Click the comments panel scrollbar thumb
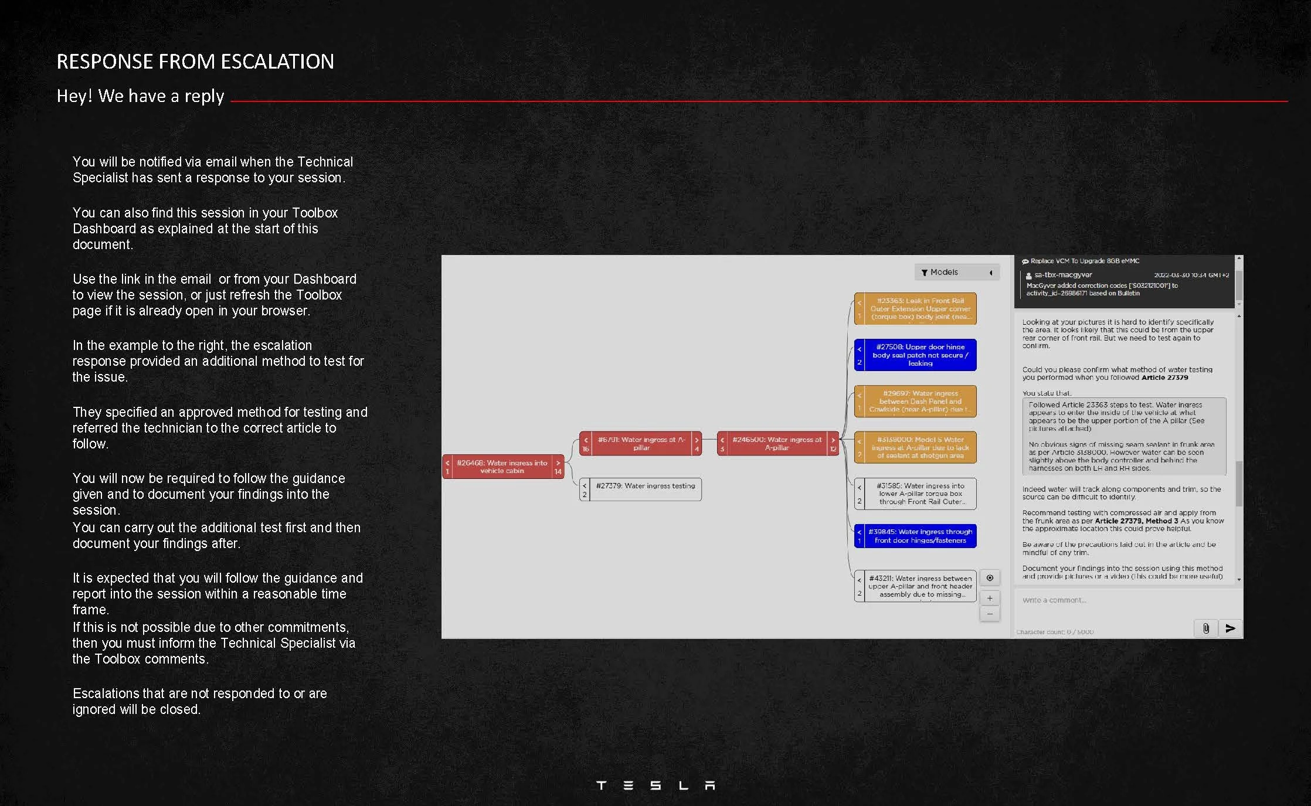 click(1239, 484)
